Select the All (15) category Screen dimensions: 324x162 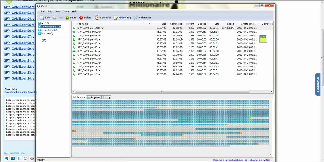[x=44, y=23]
